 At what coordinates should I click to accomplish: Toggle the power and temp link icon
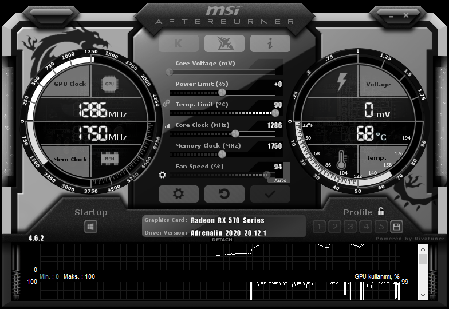(x=166, y=103)
